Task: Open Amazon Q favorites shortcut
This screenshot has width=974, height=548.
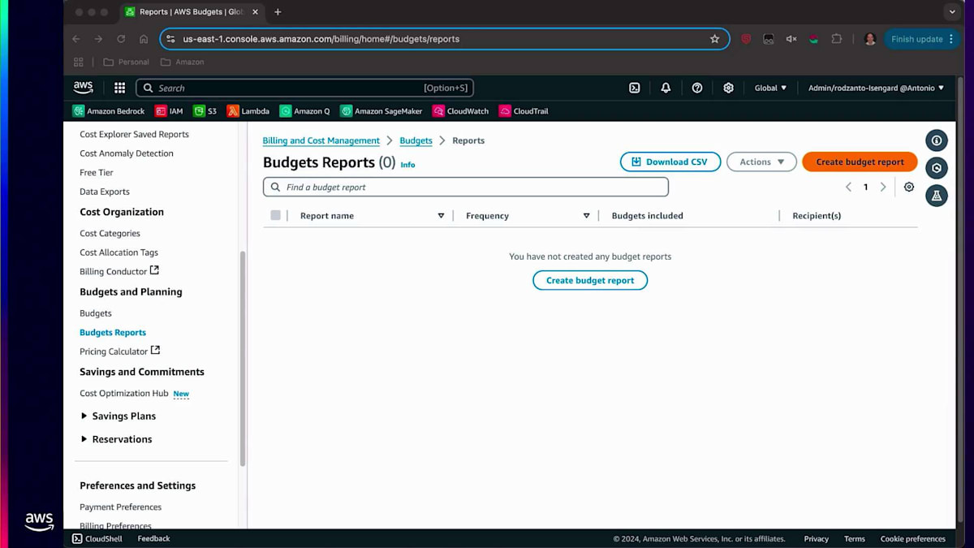Action: tap(304, 111)
